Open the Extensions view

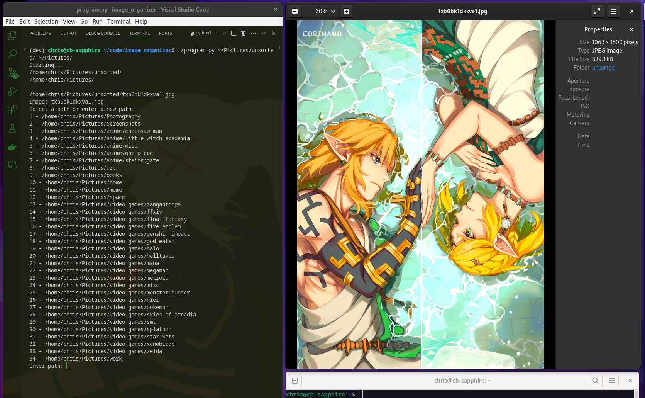pos(12,110)
